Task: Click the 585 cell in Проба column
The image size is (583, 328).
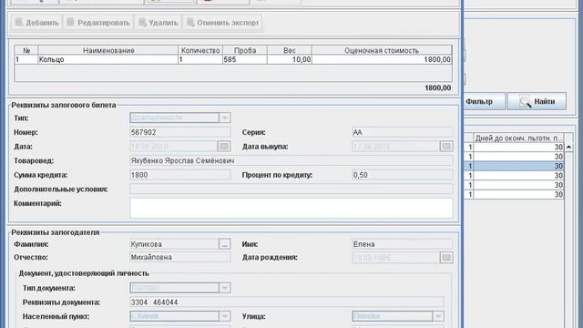Action: tap(245, 59)
